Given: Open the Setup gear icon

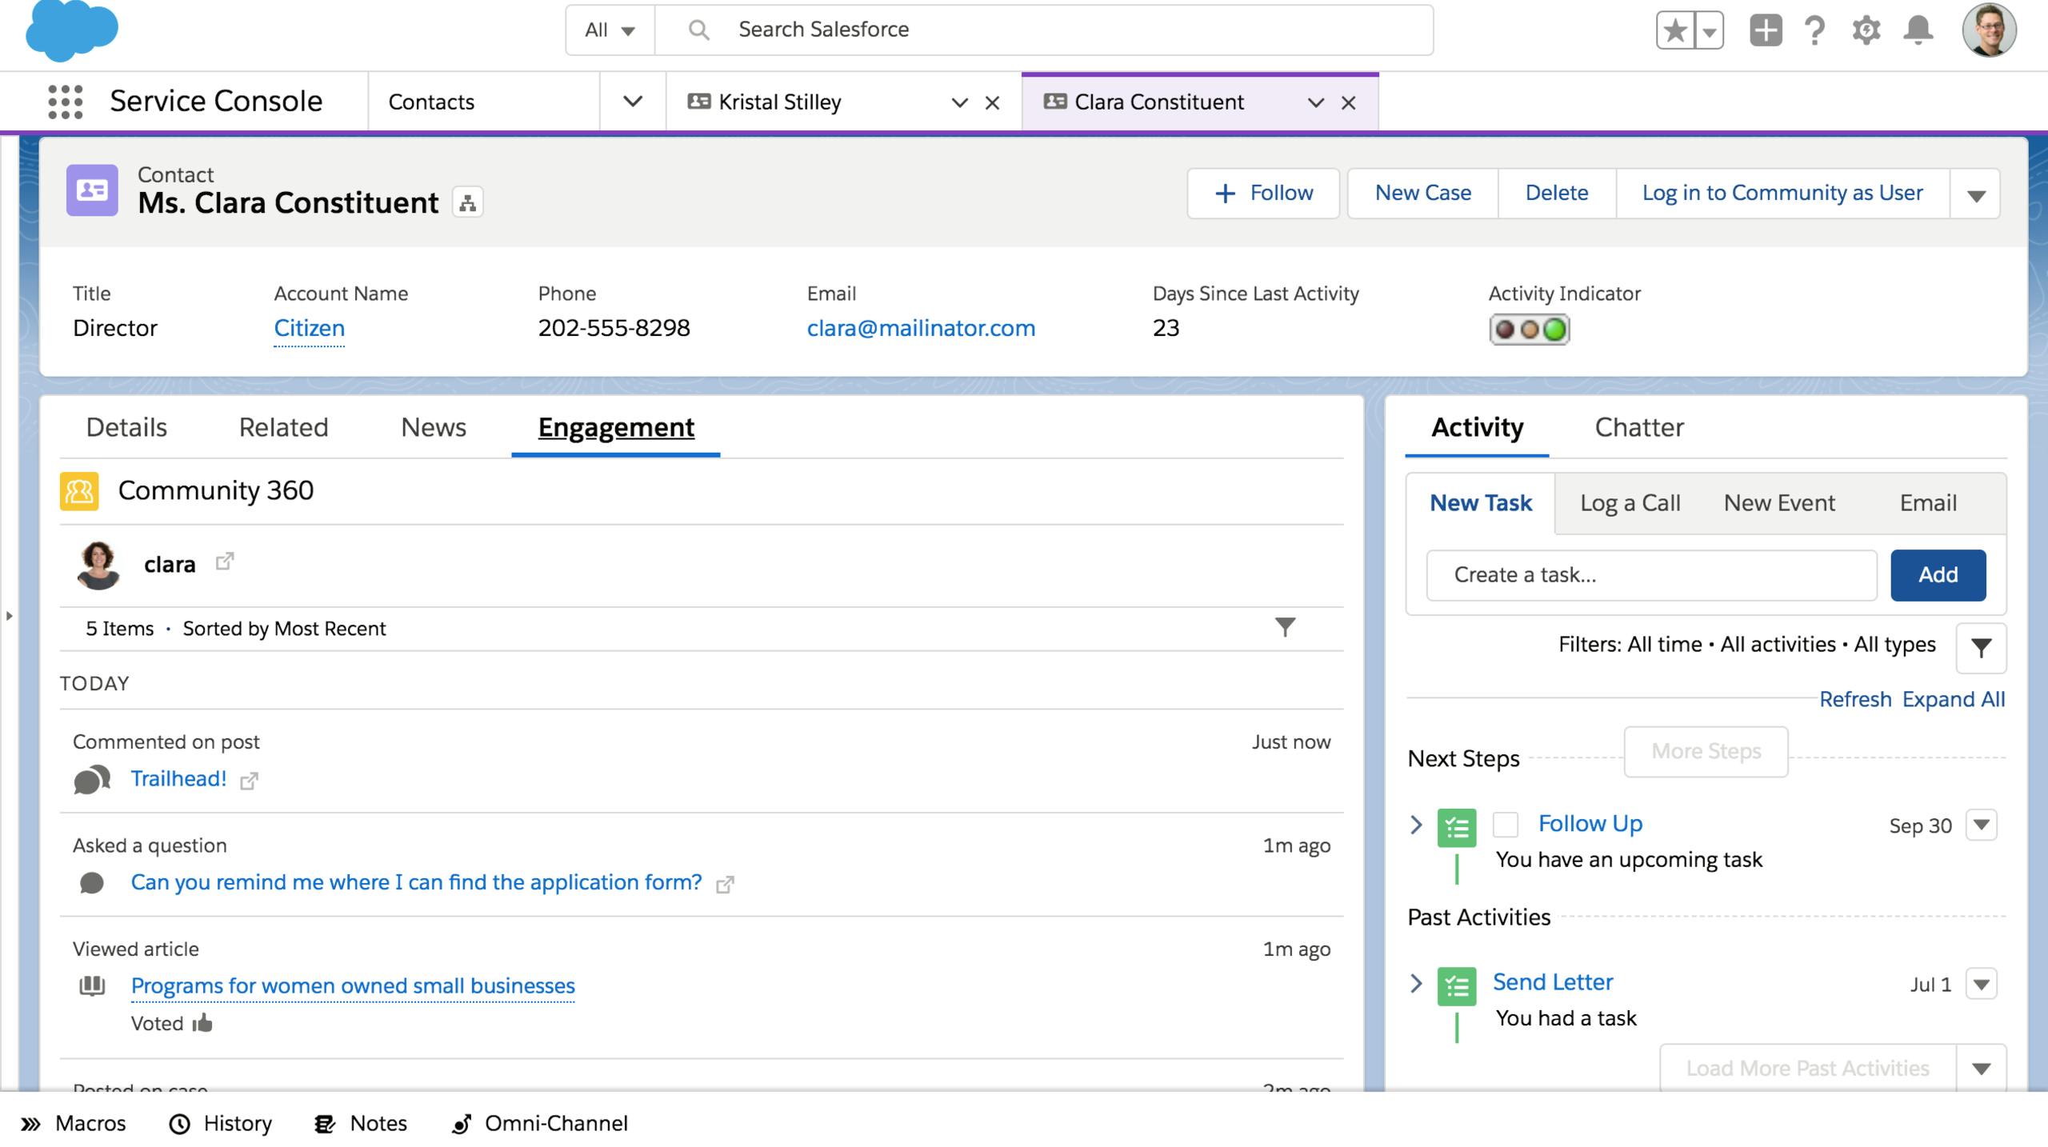Looking at the screenshot, I should (1866, 30).
